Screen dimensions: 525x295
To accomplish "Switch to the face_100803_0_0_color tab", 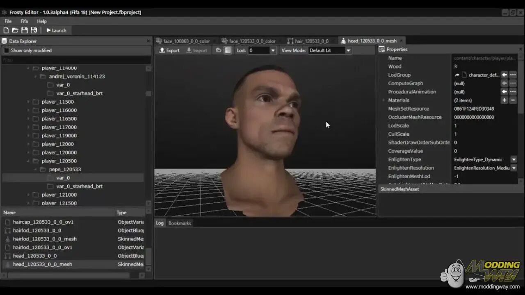I will coord(183,41).
